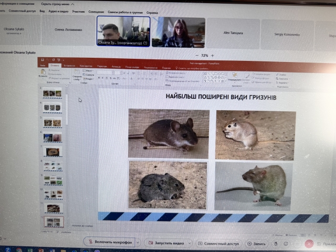
Task: Expand the arrow next to Включить микрофон
Action: pos(138,243)
